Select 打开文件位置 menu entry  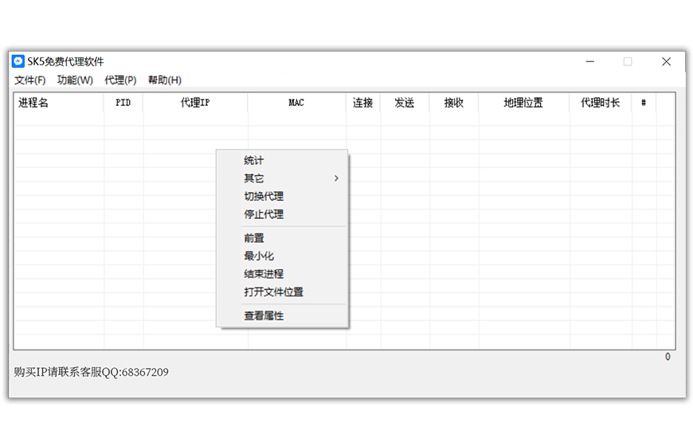click(273, 292)
